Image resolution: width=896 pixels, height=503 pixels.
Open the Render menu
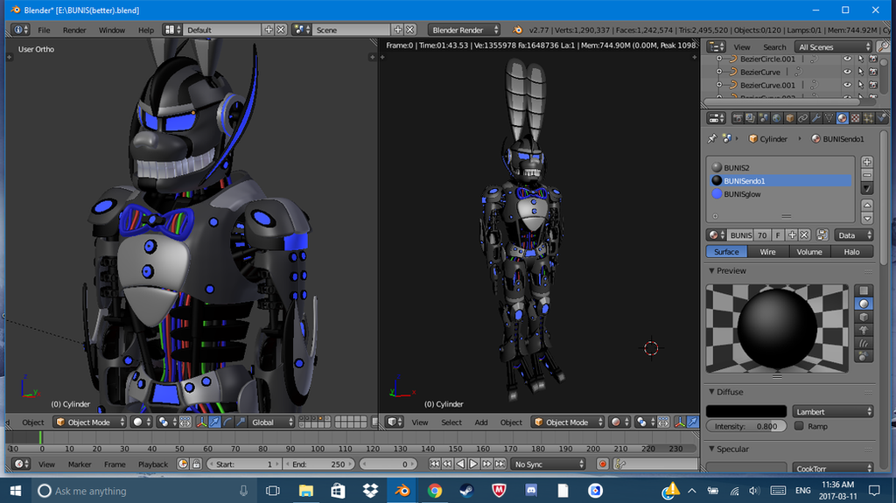pyautogui.click(x=74, y=30)
